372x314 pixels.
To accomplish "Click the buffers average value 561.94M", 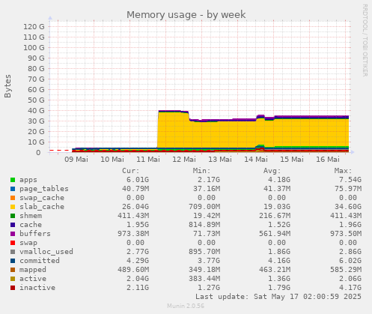I will click(275, 234).
